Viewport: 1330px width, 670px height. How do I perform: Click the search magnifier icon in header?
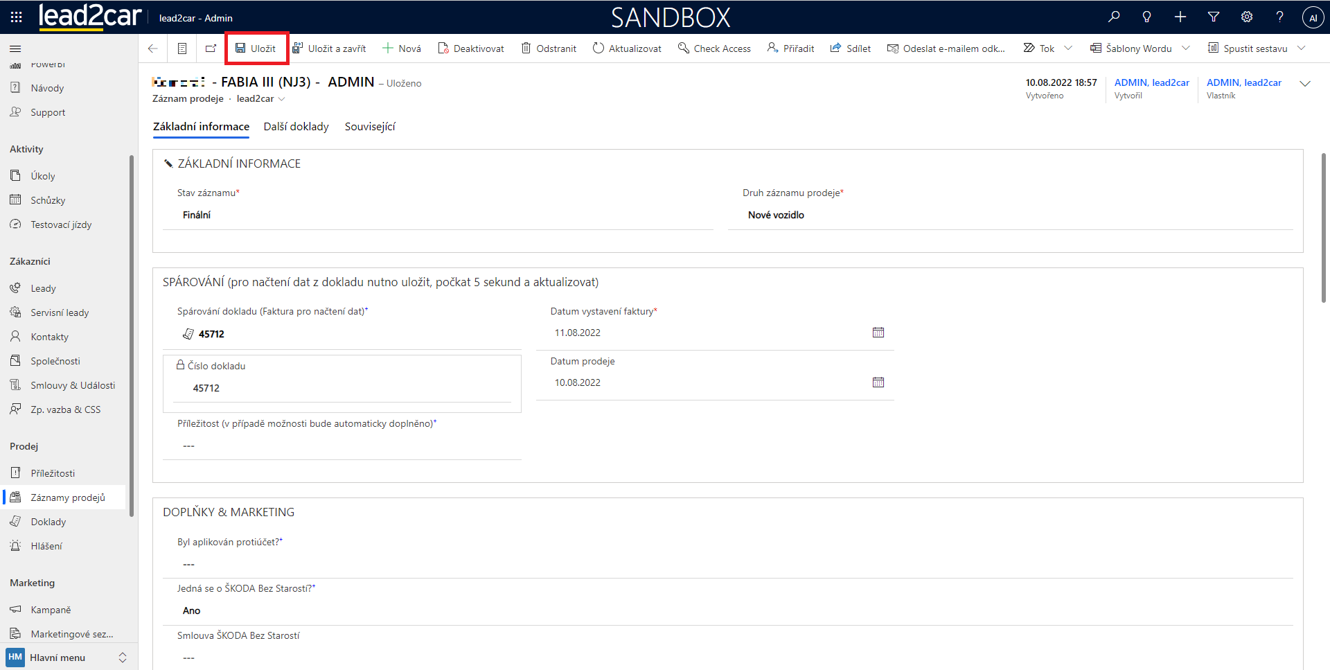tap(1114, 17)
